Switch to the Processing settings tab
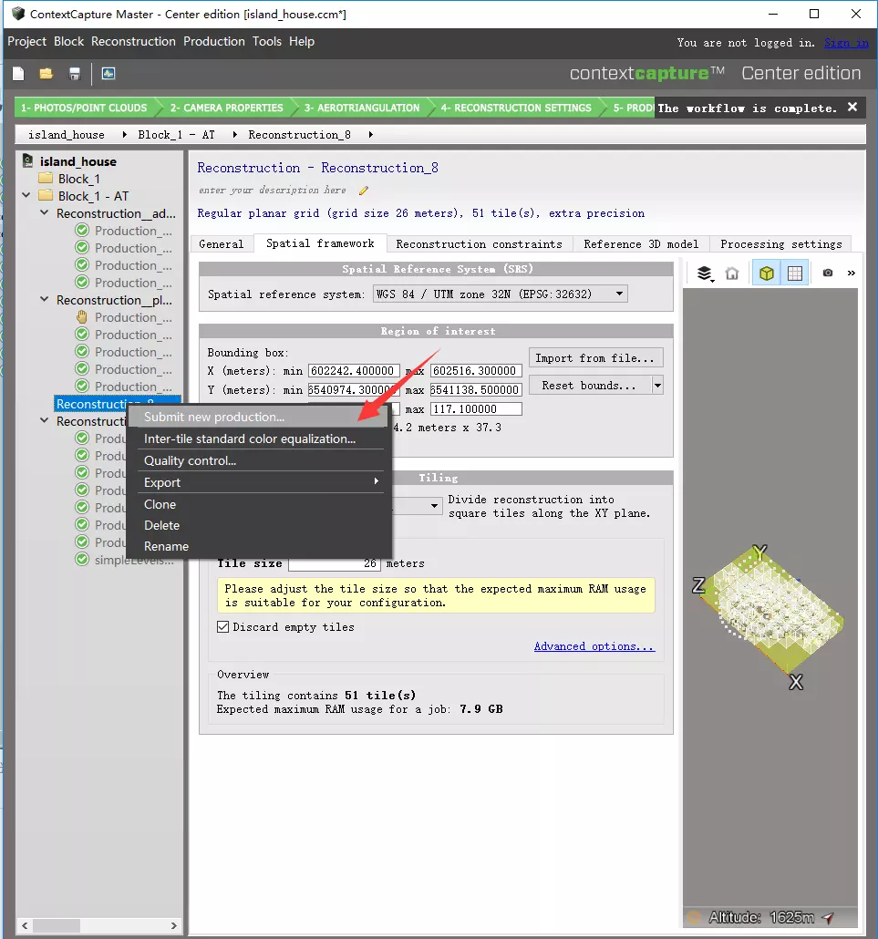Screen dimensions: 878x939 781,244
